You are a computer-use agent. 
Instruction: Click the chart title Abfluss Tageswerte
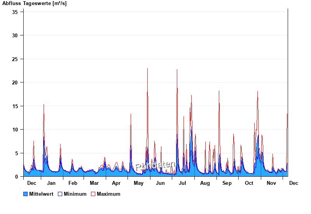pos(34,4)
